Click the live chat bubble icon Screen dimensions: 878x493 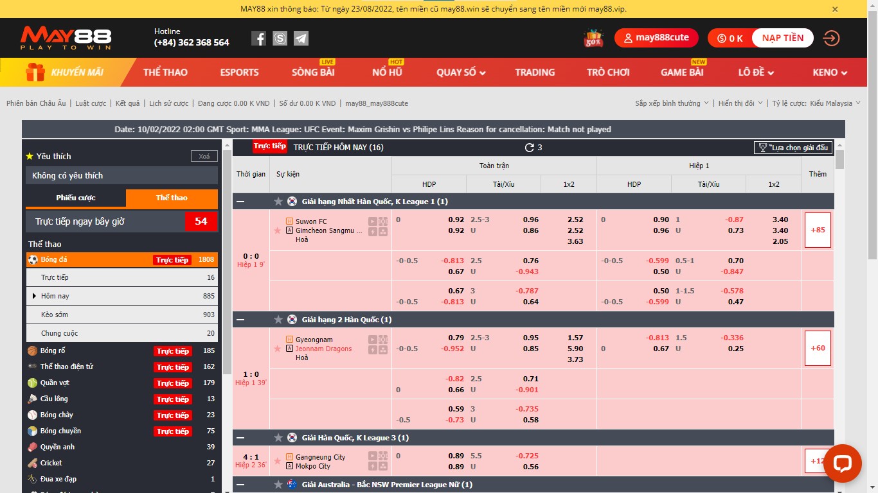point(843,463)
